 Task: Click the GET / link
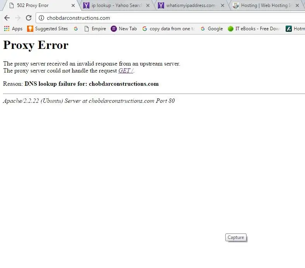click(x=126, y=71)
